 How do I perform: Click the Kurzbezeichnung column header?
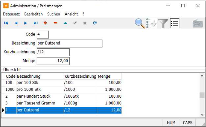click(80, 77)
